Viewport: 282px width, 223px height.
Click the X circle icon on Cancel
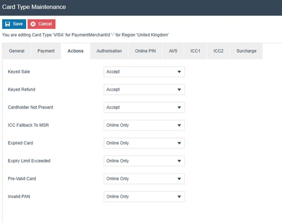33,24
